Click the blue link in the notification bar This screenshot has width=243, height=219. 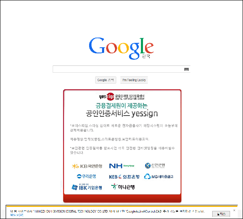tap(17, 215)
